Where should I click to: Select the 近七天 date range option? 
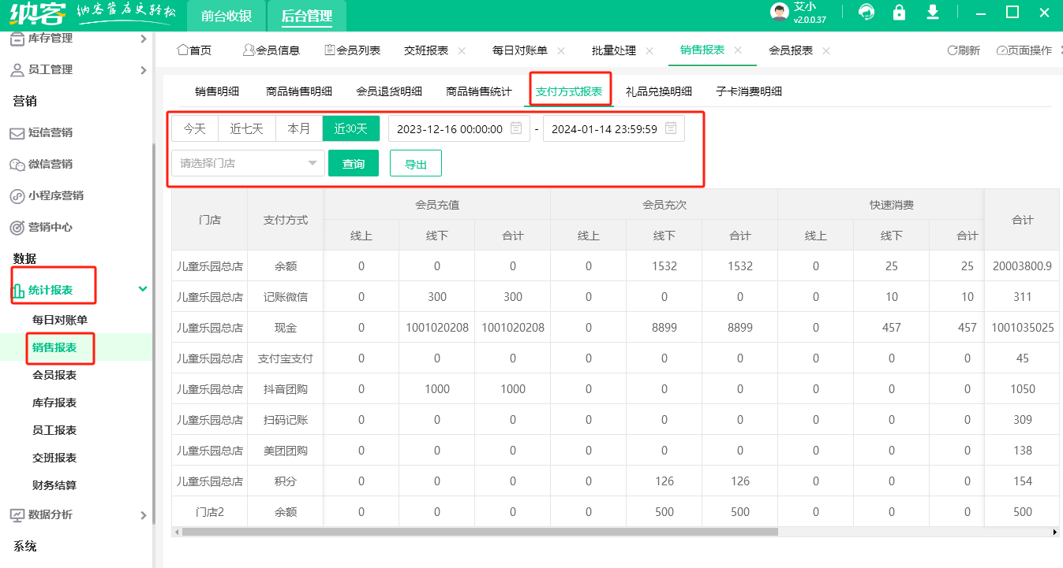pyautogui.click(x=246, y=128)
